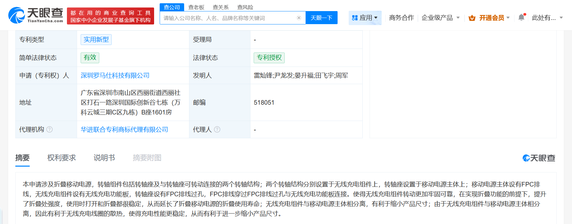This screenshot has height=224, width=572.
Task: Click the 天眼一下 search button
Action: pos(322,18)
